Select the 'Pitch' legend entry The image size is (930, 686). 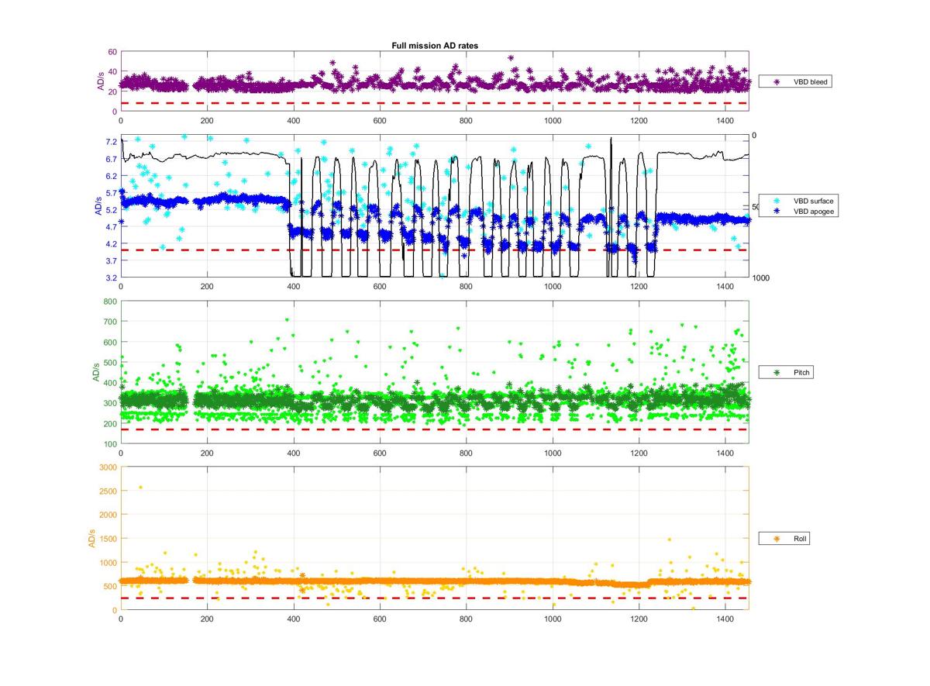click(784, 373)
